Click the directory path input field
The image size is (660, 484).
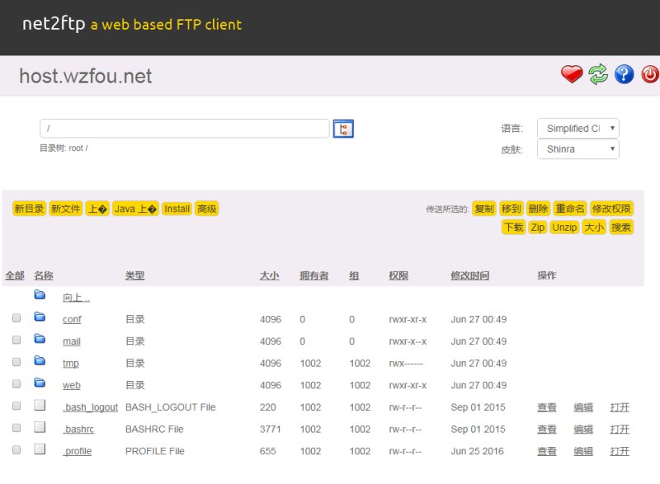click(x=184, y=129)
